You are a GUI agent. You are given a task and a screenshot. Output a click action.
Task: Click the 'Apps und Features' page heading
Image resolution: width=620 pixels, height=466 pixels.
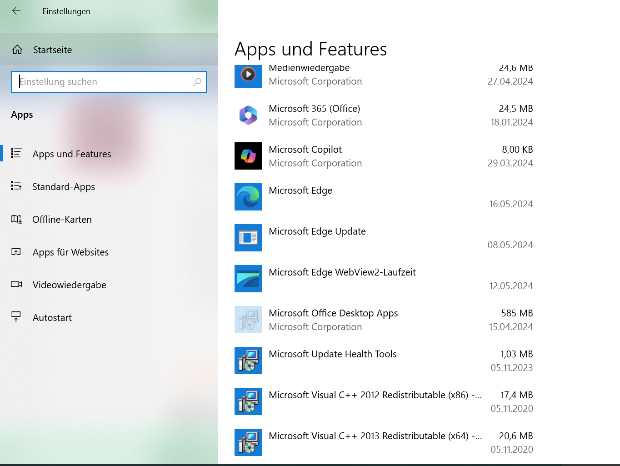coord(311,49)
